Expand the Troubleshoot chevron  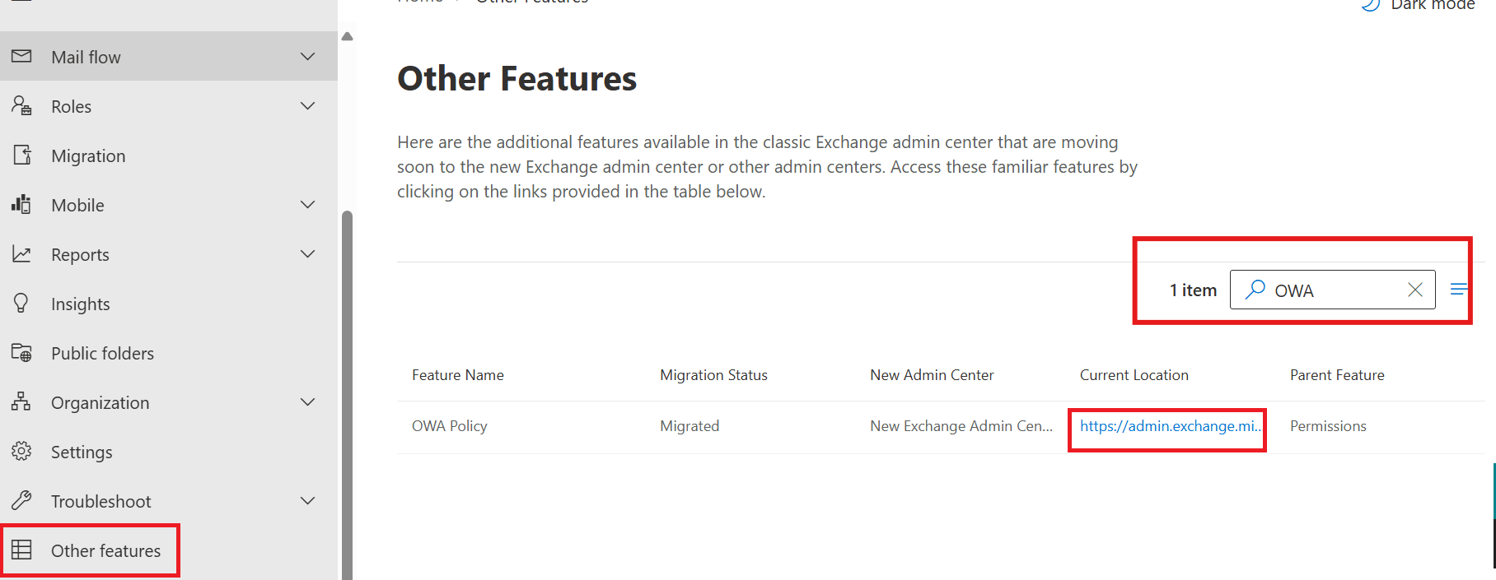coord(308,501)
